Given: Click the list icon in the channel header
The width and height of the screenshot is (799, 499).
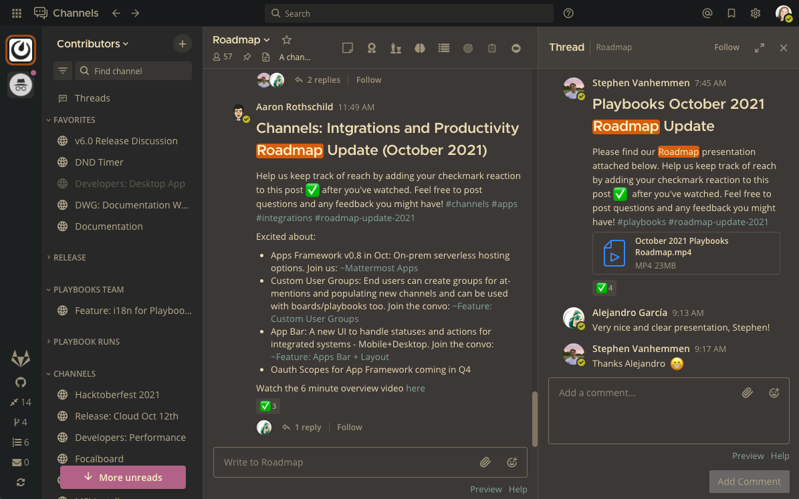Looking at the screenshot, I should (x=443, y=47).
